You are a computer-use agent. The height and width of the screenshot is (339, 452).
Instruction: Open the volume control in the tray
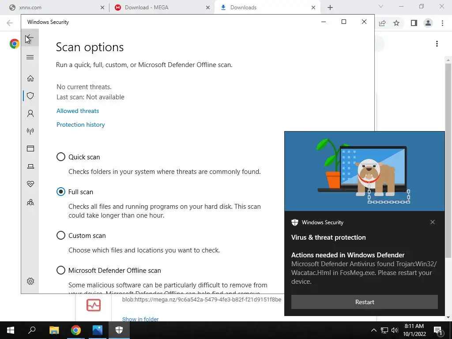[x=395, y=330]
